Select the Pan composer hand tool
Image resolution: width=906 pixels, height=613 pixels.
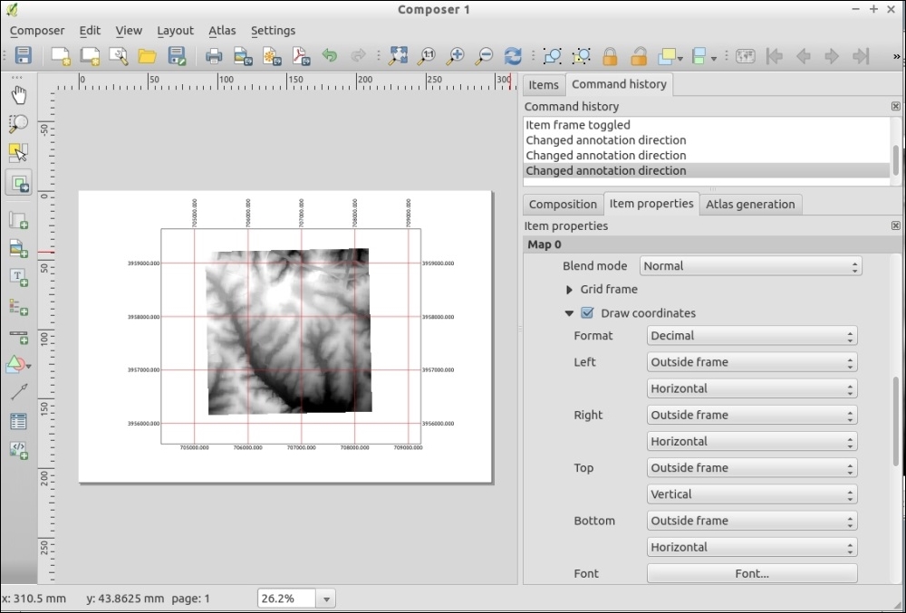click(x=18, y=95)
